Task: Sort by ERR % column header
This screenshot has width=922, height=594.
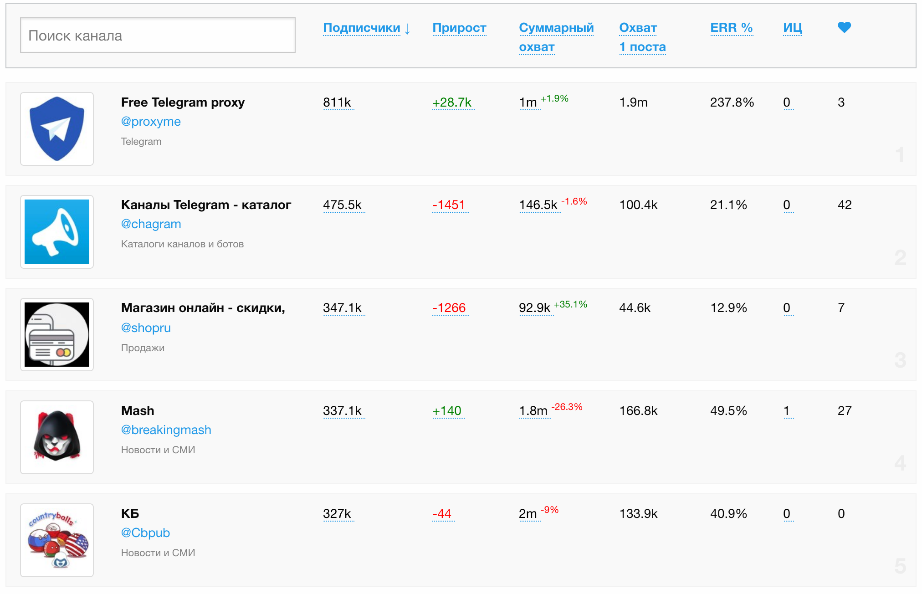Action: (x=731, y=28)
